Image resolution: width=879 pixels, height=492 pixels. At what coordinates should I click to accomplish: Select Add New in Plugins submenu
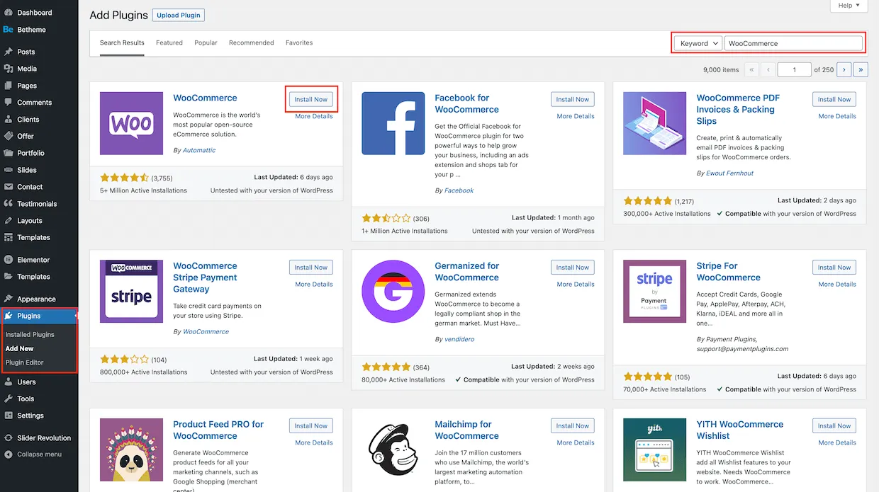[x=19, y=348]
